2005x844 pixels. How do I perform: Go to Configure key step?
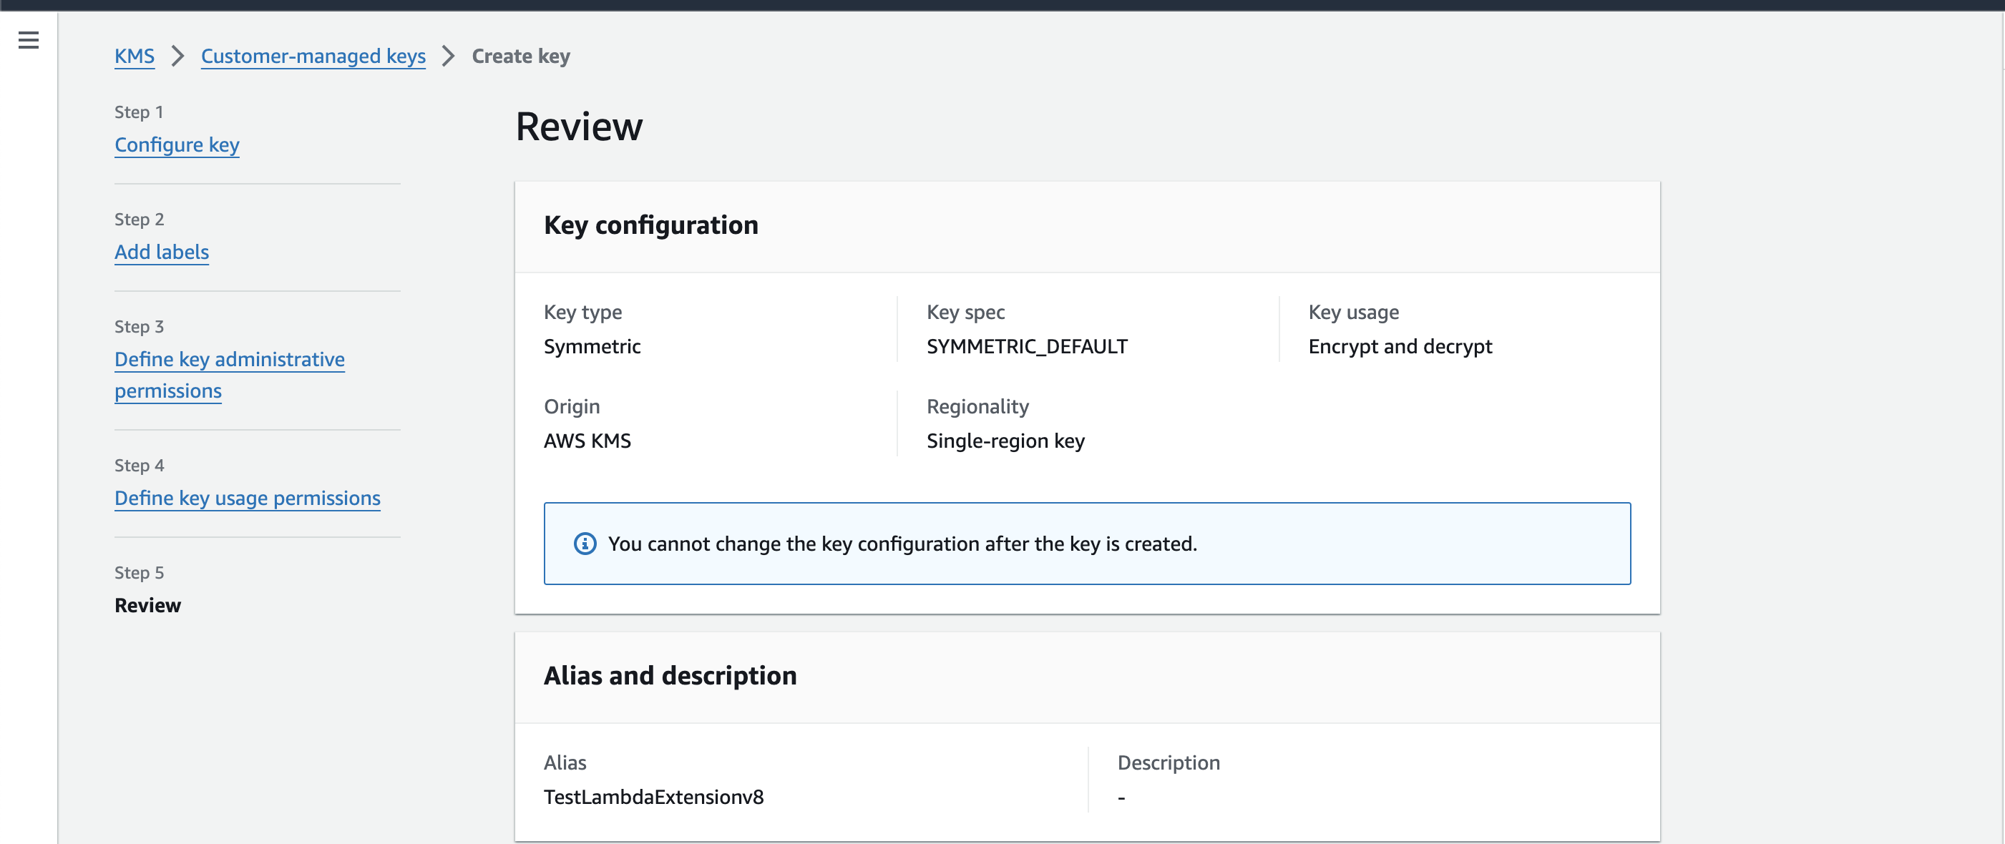177,144
